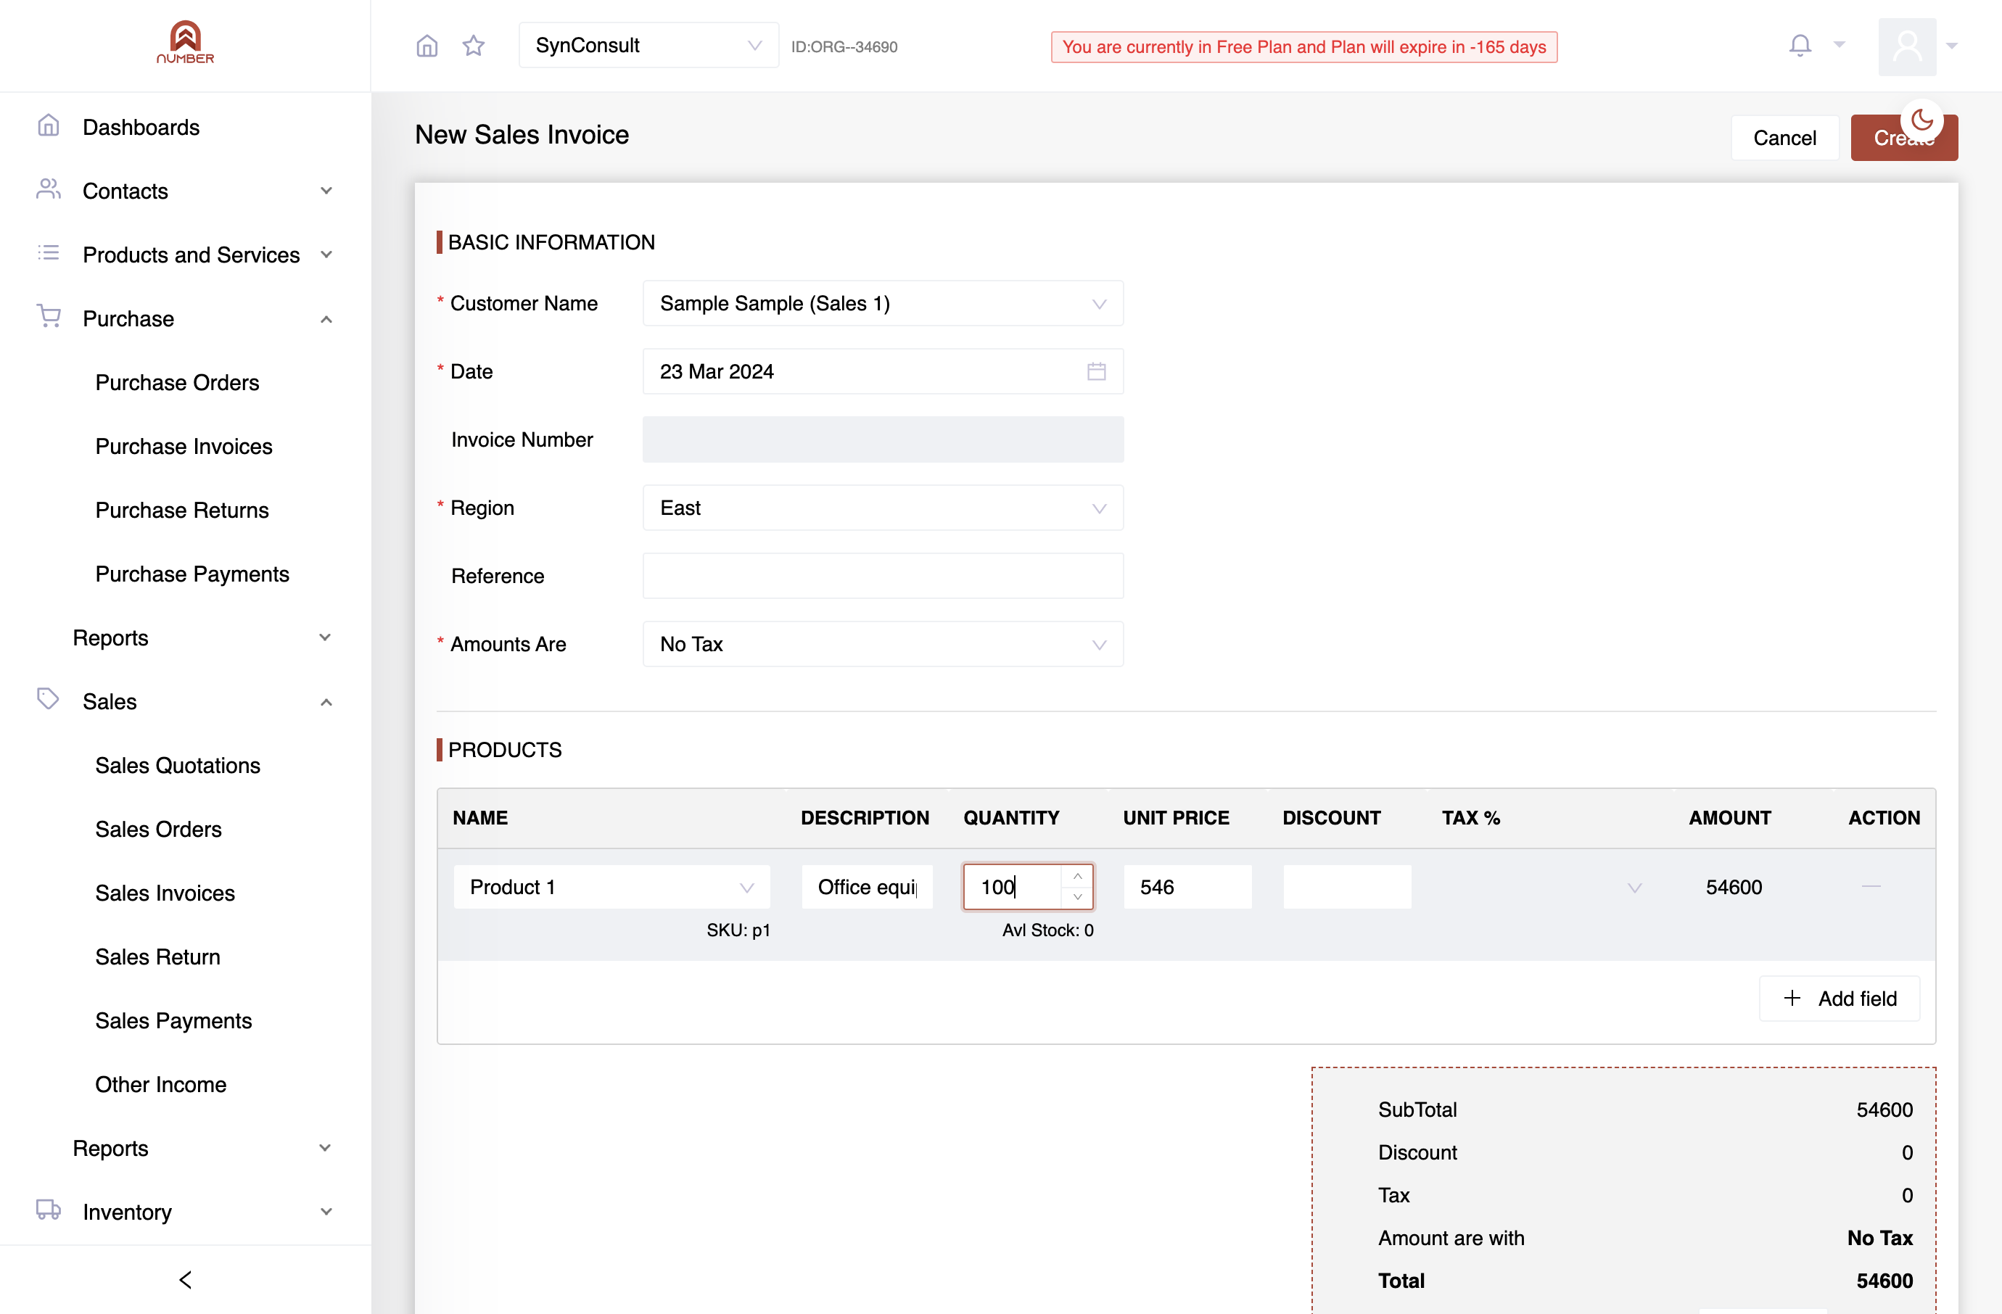Screen dimensions: 2002x1314
Task: Open Purchase Returns page
Action: point(181,511)
